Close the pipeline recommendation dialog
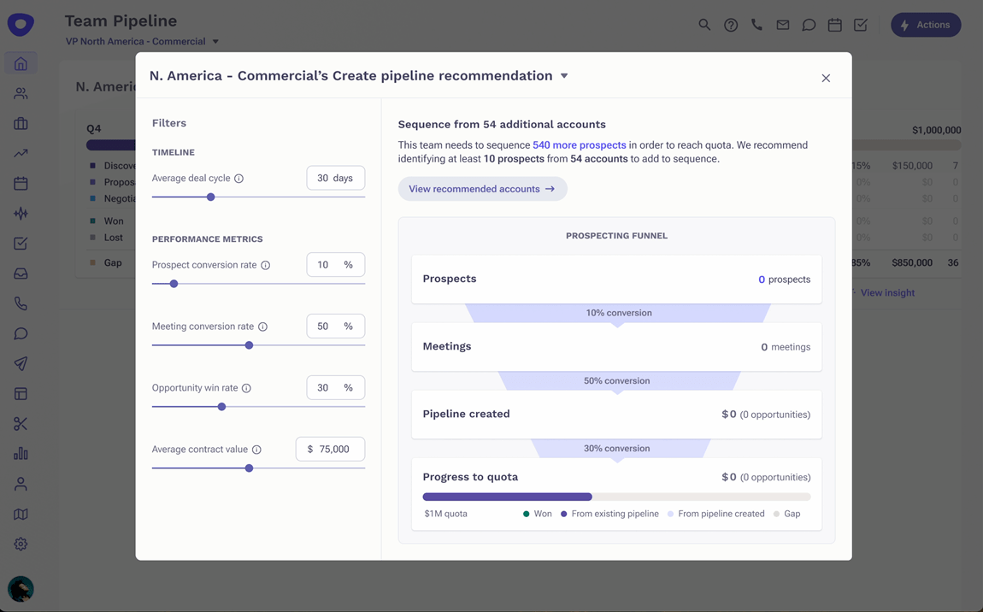983x612 pixels. point(826,78)
